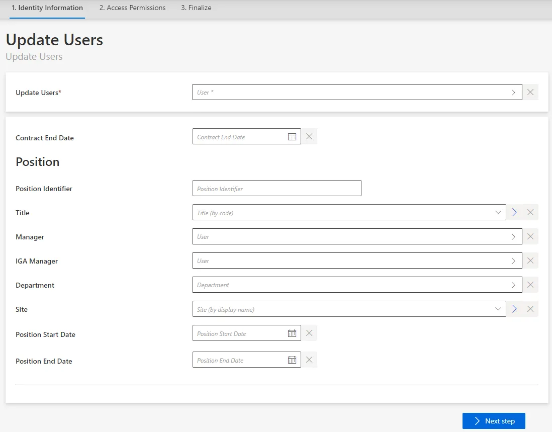This screenshot has height=432, width=552.
Task: Open calendar picker for Contract End Date
Action: [292, 137]
